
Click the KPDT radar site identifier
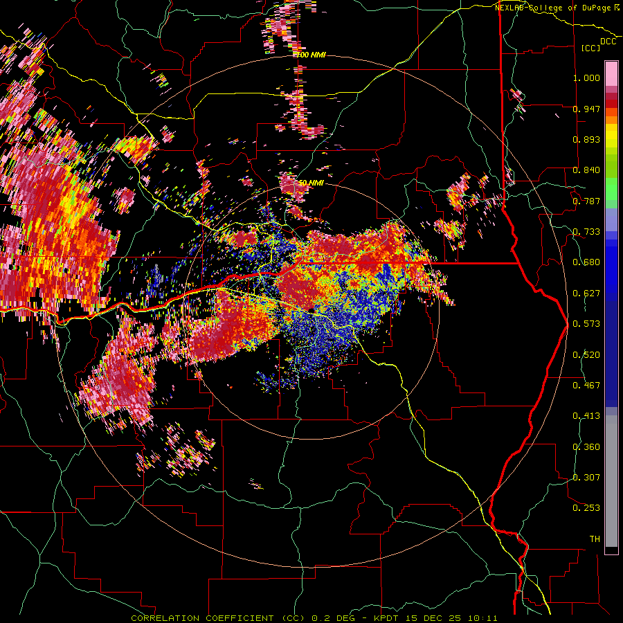(x=388, y=618)
